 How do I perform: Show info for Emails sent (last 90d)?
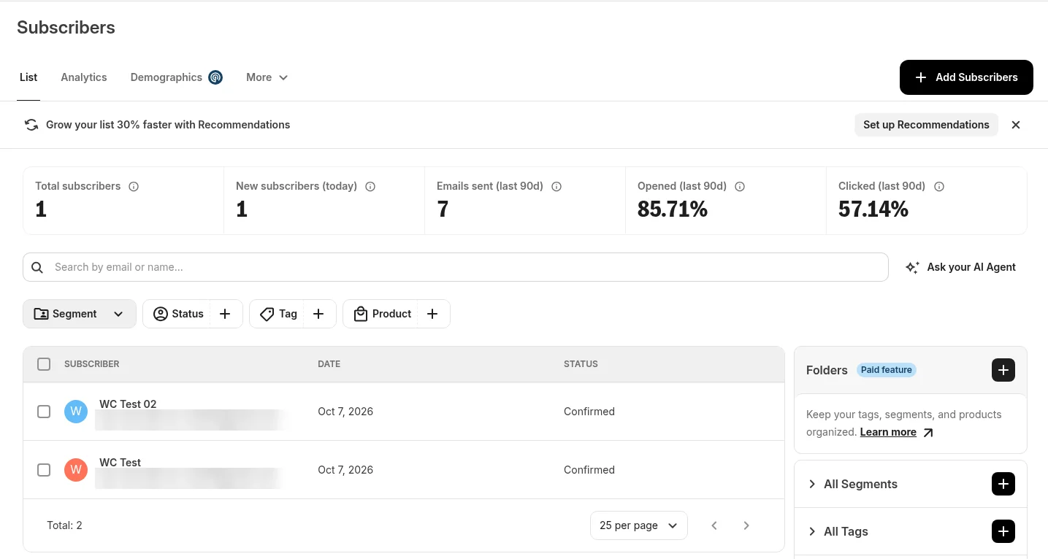556,187
